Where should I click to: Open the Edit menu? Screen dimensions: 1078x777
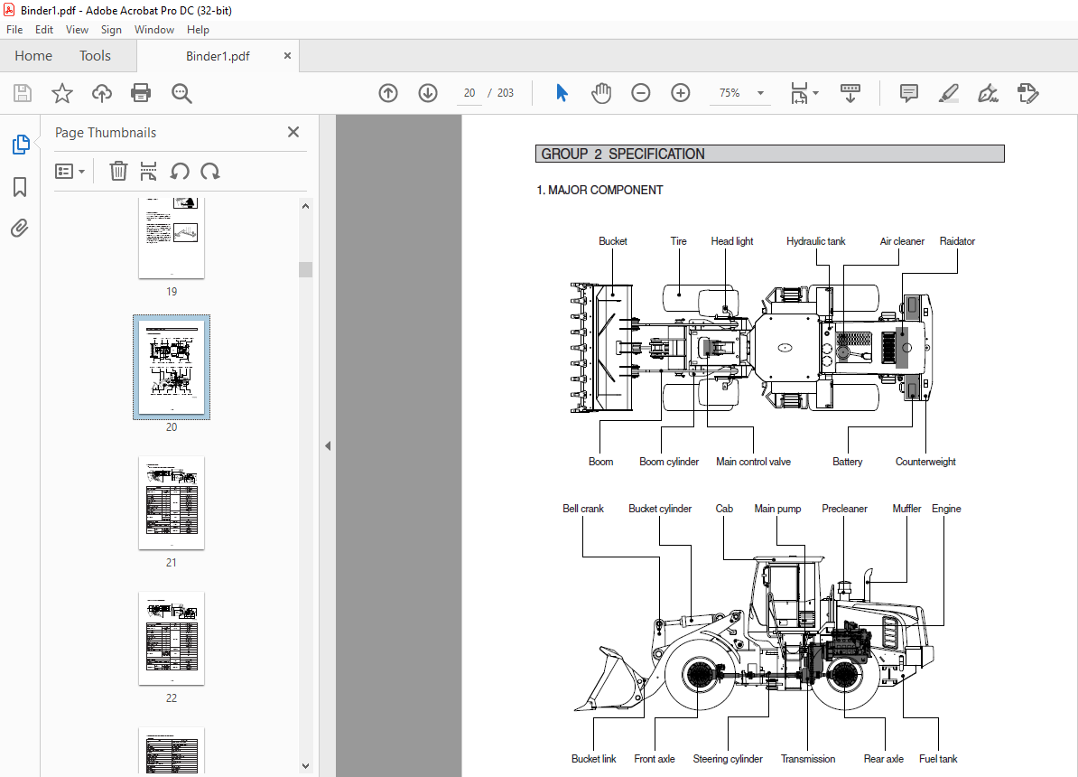coord(44,30)
